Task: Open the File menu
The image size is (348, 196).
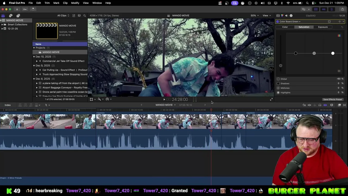Action: click(x=30, y=3)
